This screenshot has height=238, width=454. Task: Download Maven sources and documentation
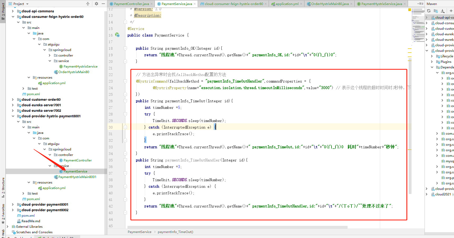443,11
